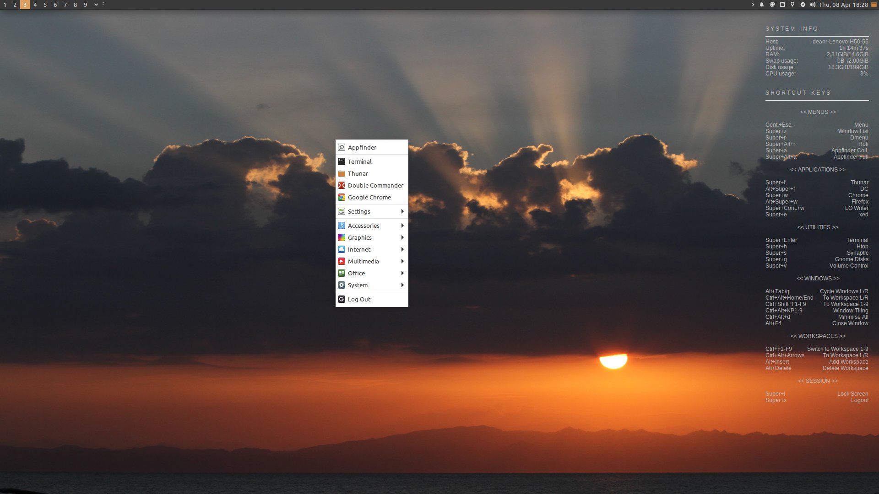This screenshot has width=879, height=494.
Task: Open Thunar from the menu
Action: [x=358, y=173]
